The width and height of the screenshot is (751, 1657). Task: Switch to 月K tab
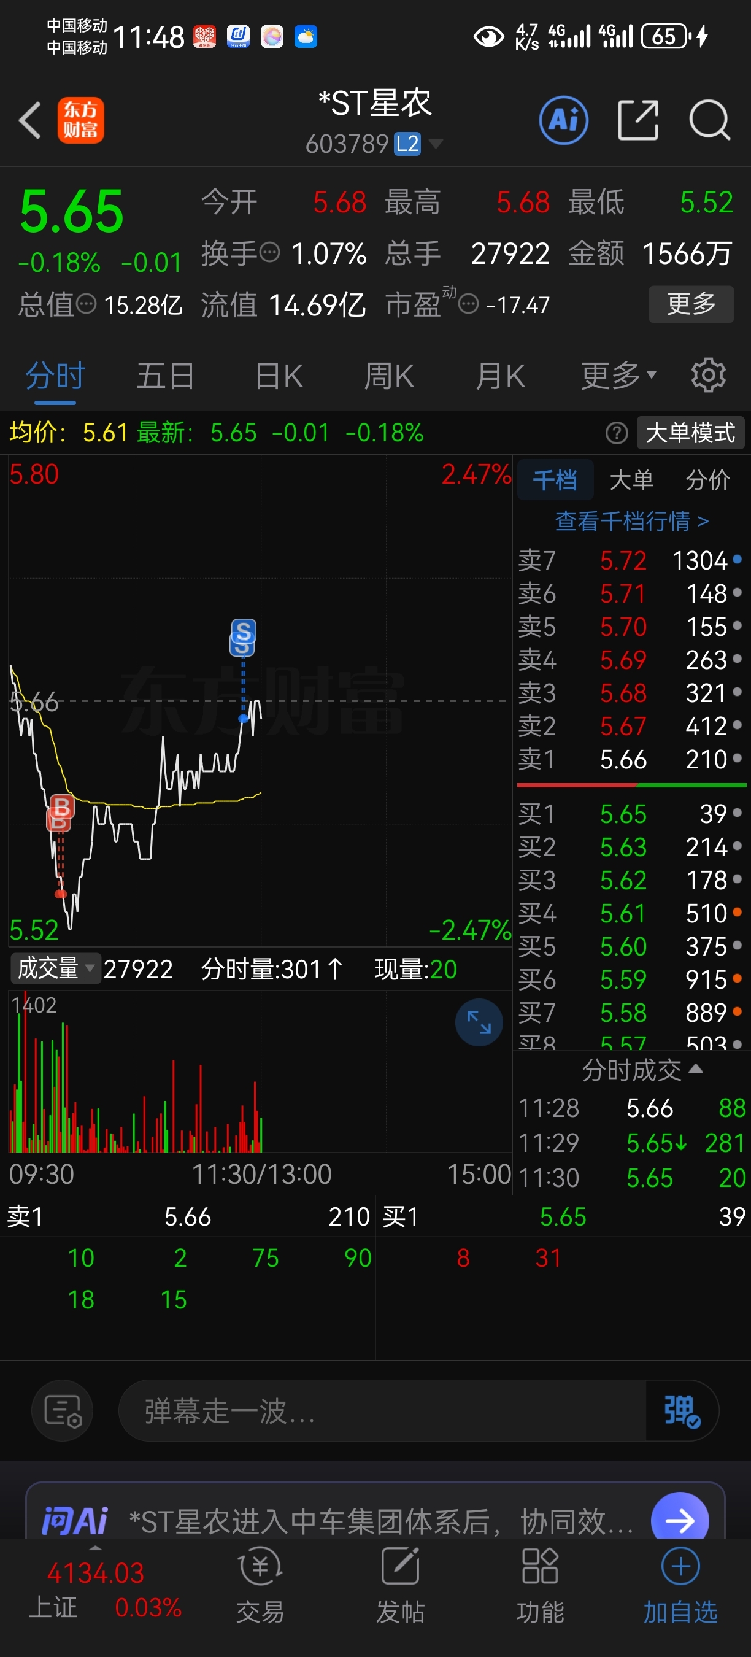pyautogui.click(x=500, y=376)
